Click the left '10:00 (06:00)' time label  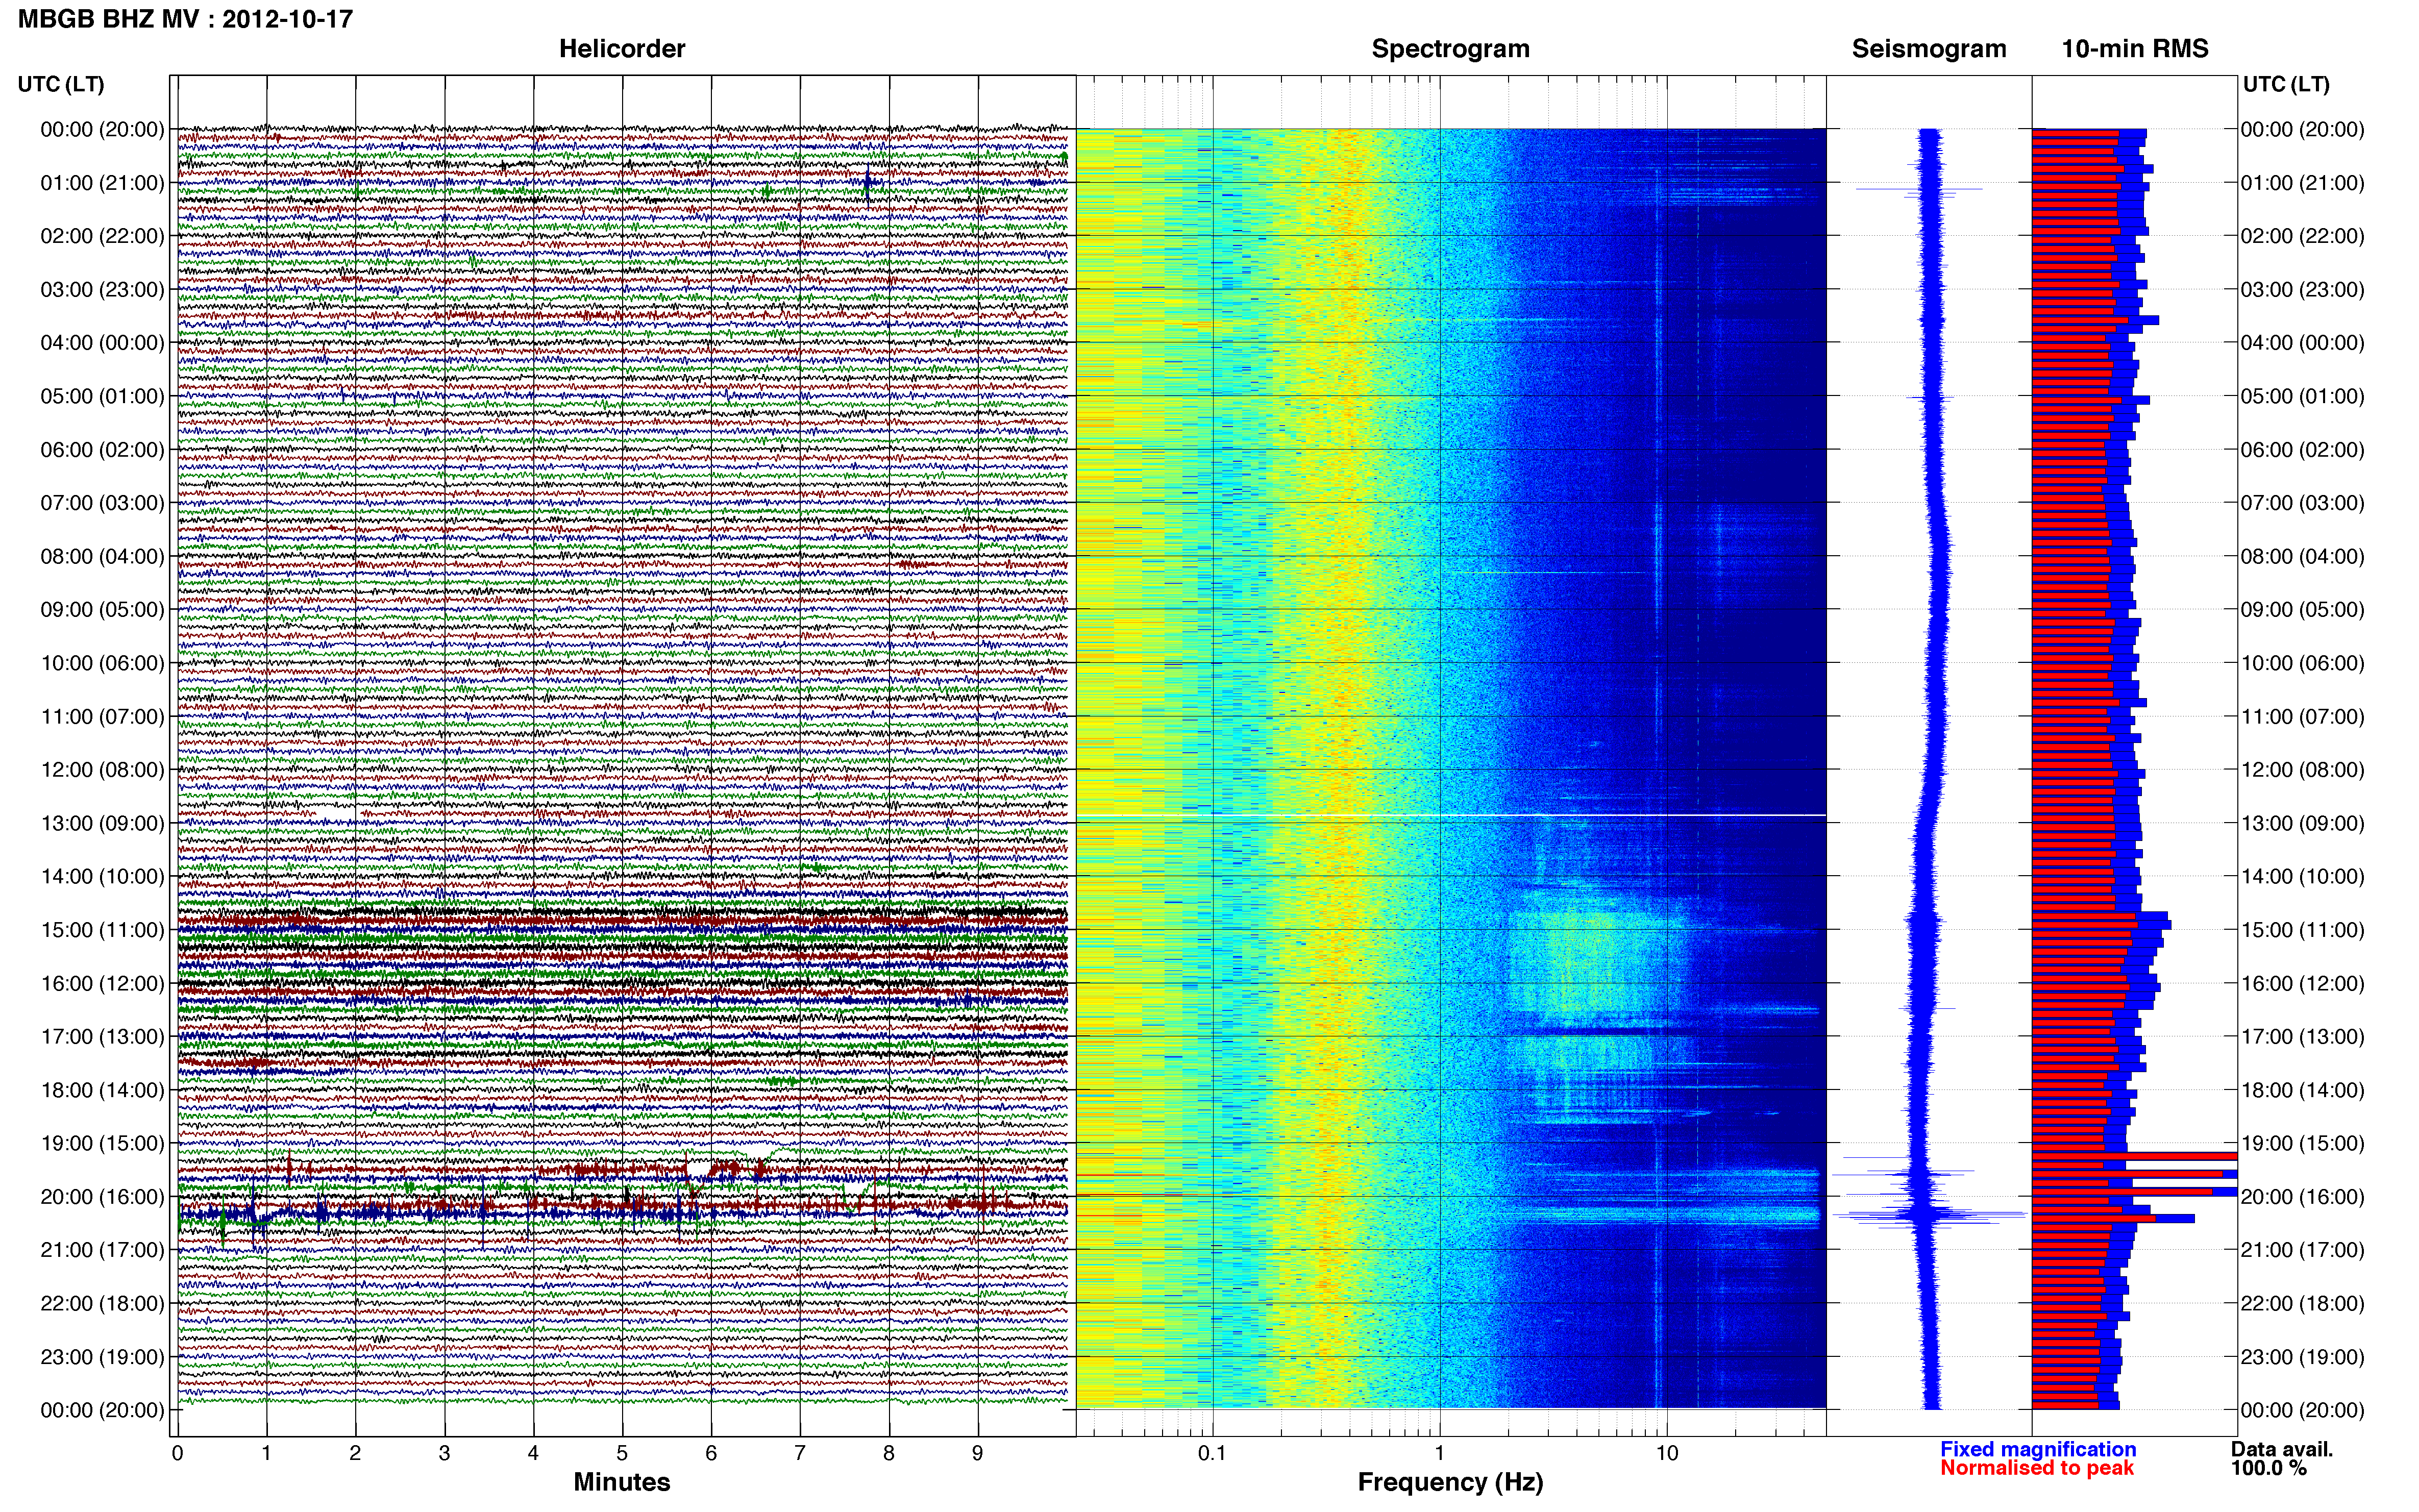click(x=102, y=663)
